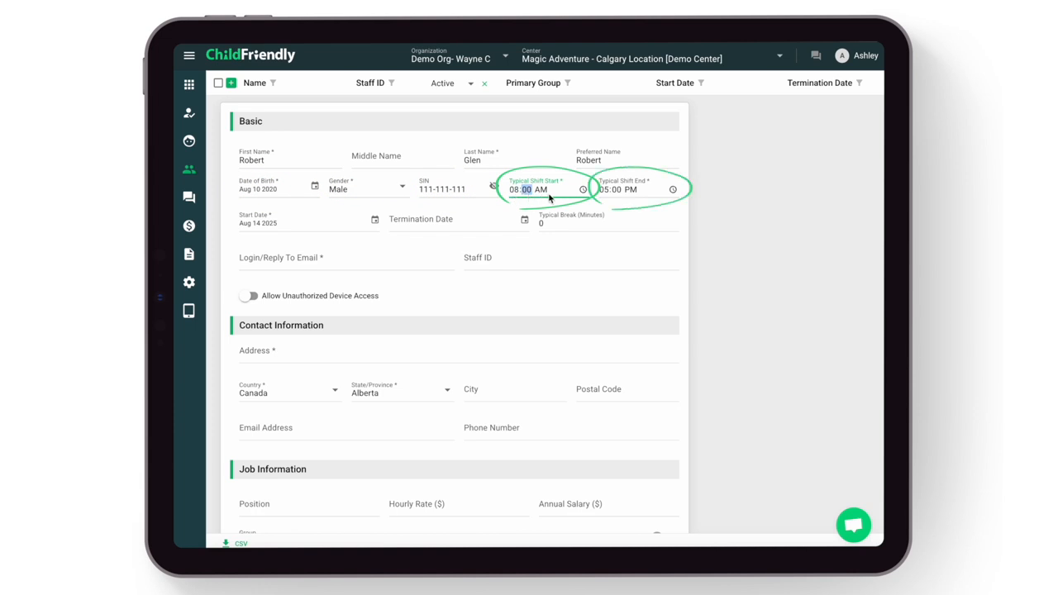Viewport: 1058px width, 595px height.
Task: Open the billing dollar icon in sidebar
Action: [x=189, y=226]
